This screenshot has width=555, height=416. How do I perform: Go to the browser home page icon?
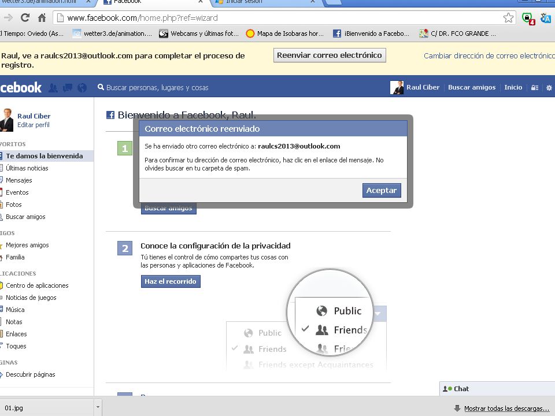tap(42, 17)
